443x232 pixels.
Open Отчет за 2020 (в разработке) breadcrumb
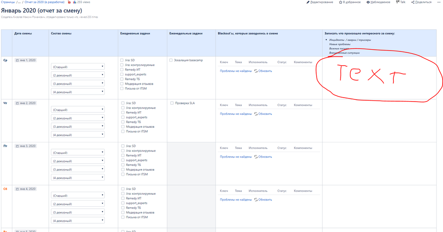click(x=44, y=2)
